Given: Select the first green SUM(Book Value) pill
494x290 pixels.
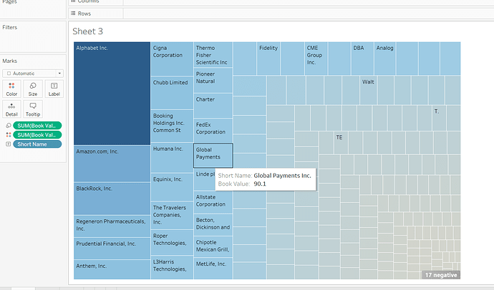Looking at the screenshot, I should [x=37, y=125].
